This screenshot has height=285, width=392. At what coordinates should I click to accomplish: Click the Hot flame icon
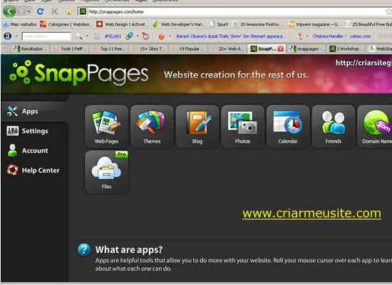[162, 36]
